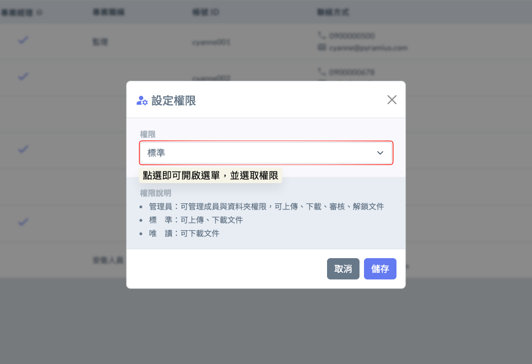Image resolution: width=532 pixels, height=364 pixels.
Task: Click the tooltip 點選即可開啟選單，並選取權限
Action: [210, 176]
